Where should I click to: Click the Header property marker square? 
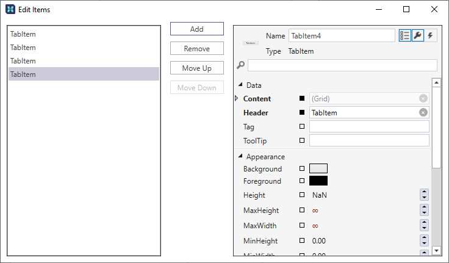pos(301,112)
